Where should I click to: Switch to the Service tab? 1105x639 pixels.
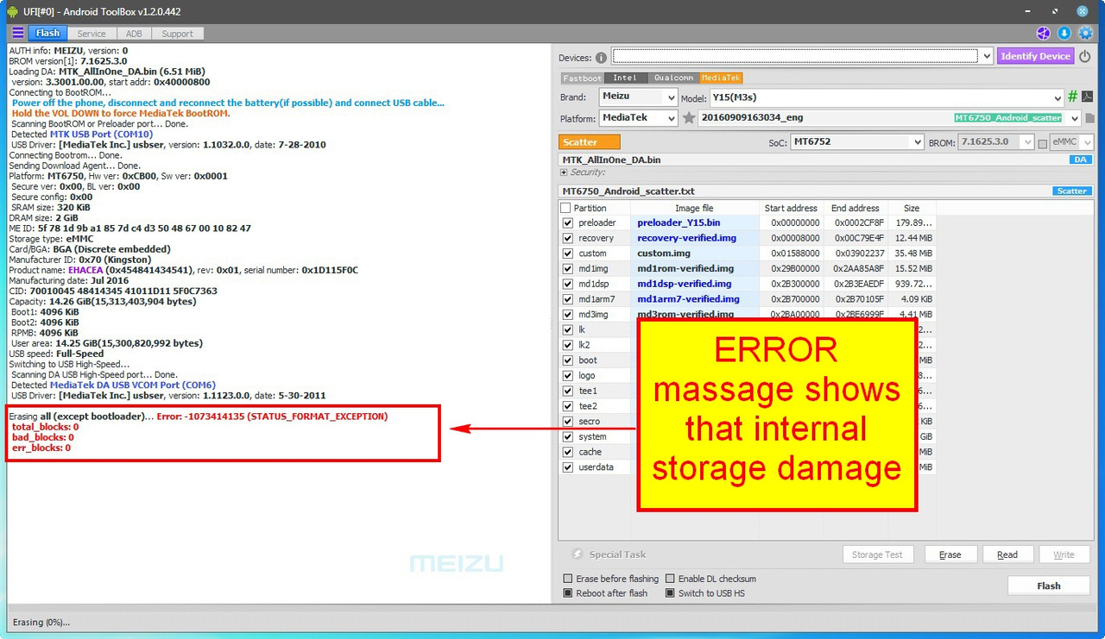(x=92, y=34)
